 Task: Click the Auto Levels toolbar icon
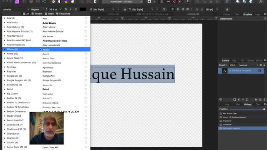tap(53, 2)
